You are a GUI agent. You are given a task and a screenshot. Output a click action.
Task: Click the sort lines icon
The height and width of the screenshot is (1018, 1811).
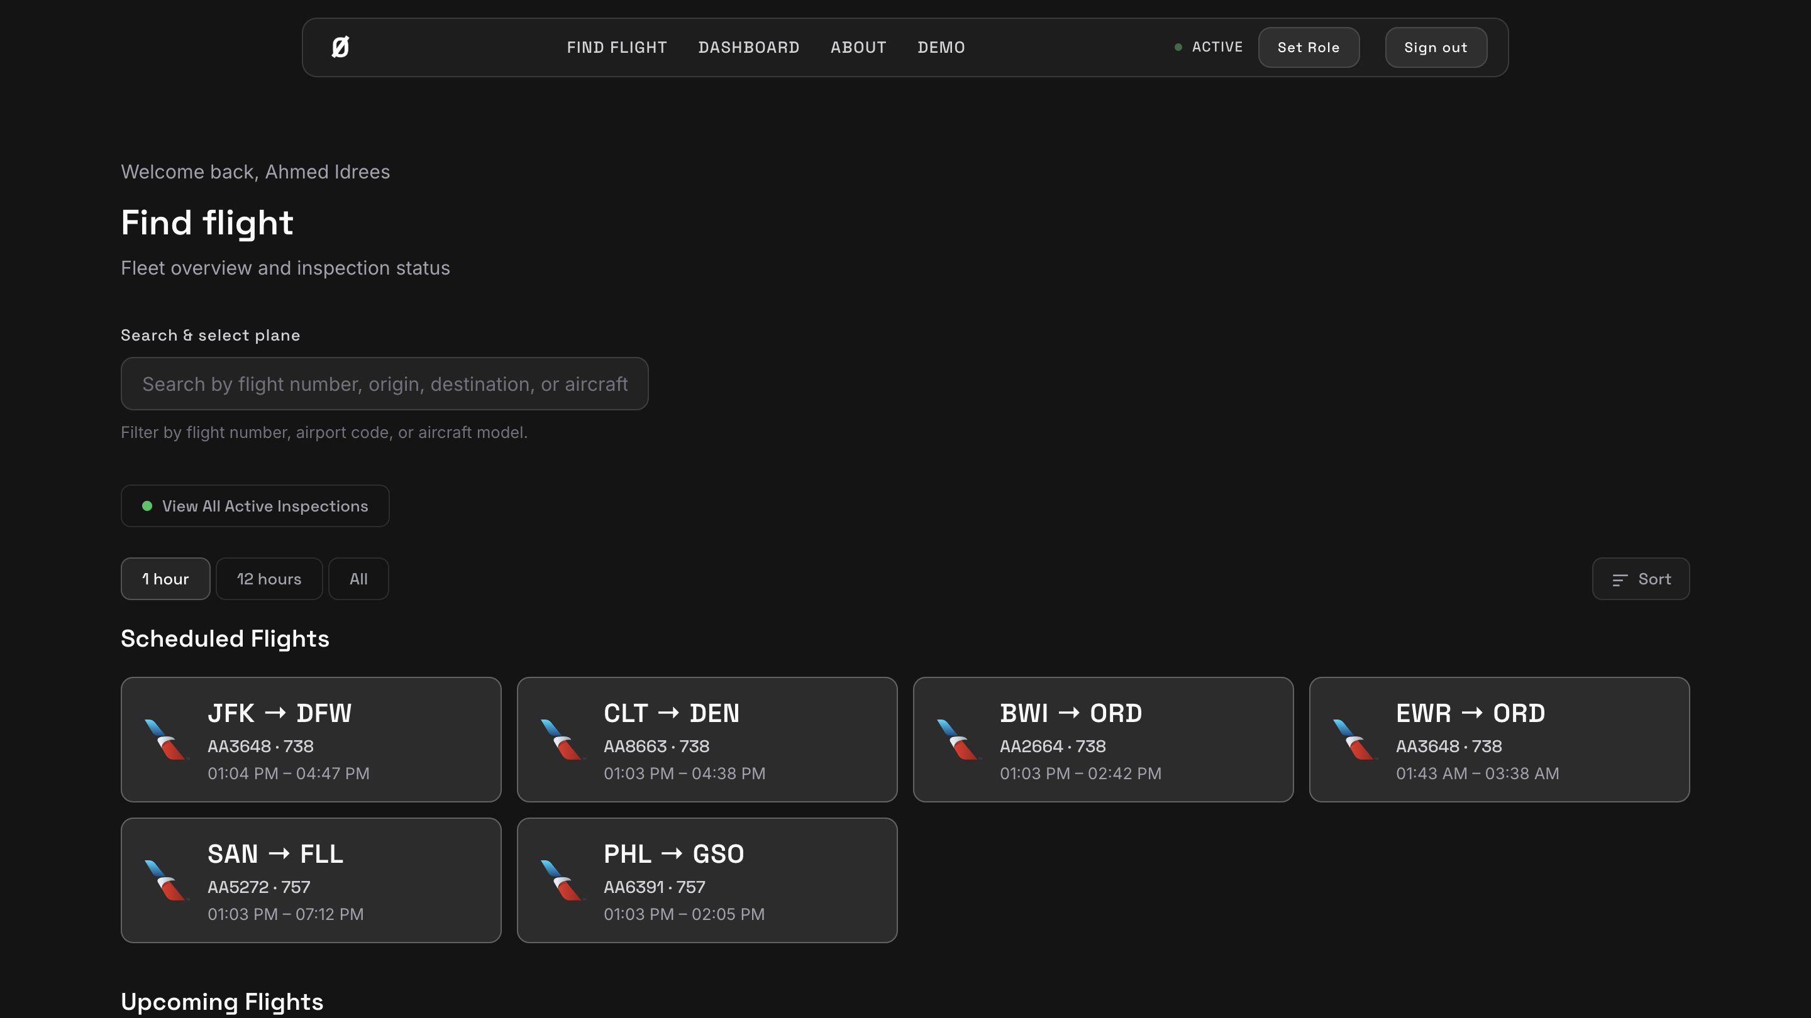click(1620, 579)
